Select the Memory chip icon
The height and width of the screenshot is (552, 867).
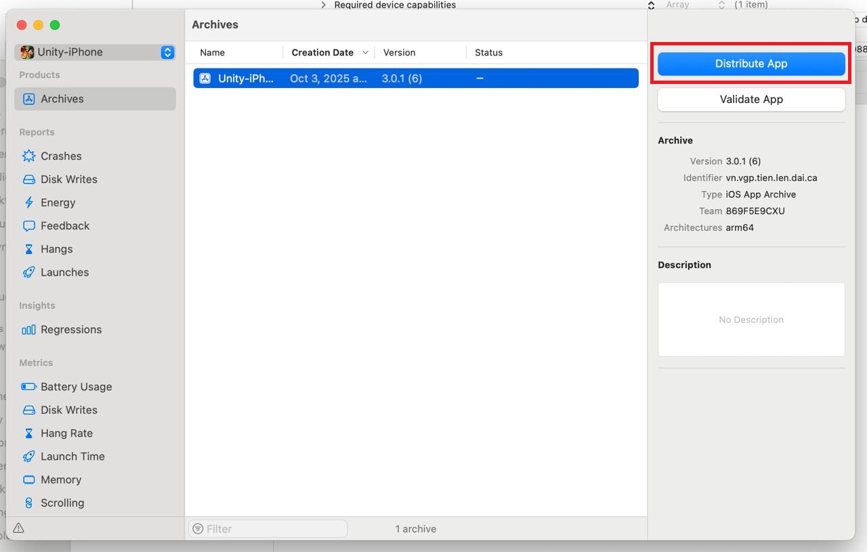pos(28,480)
